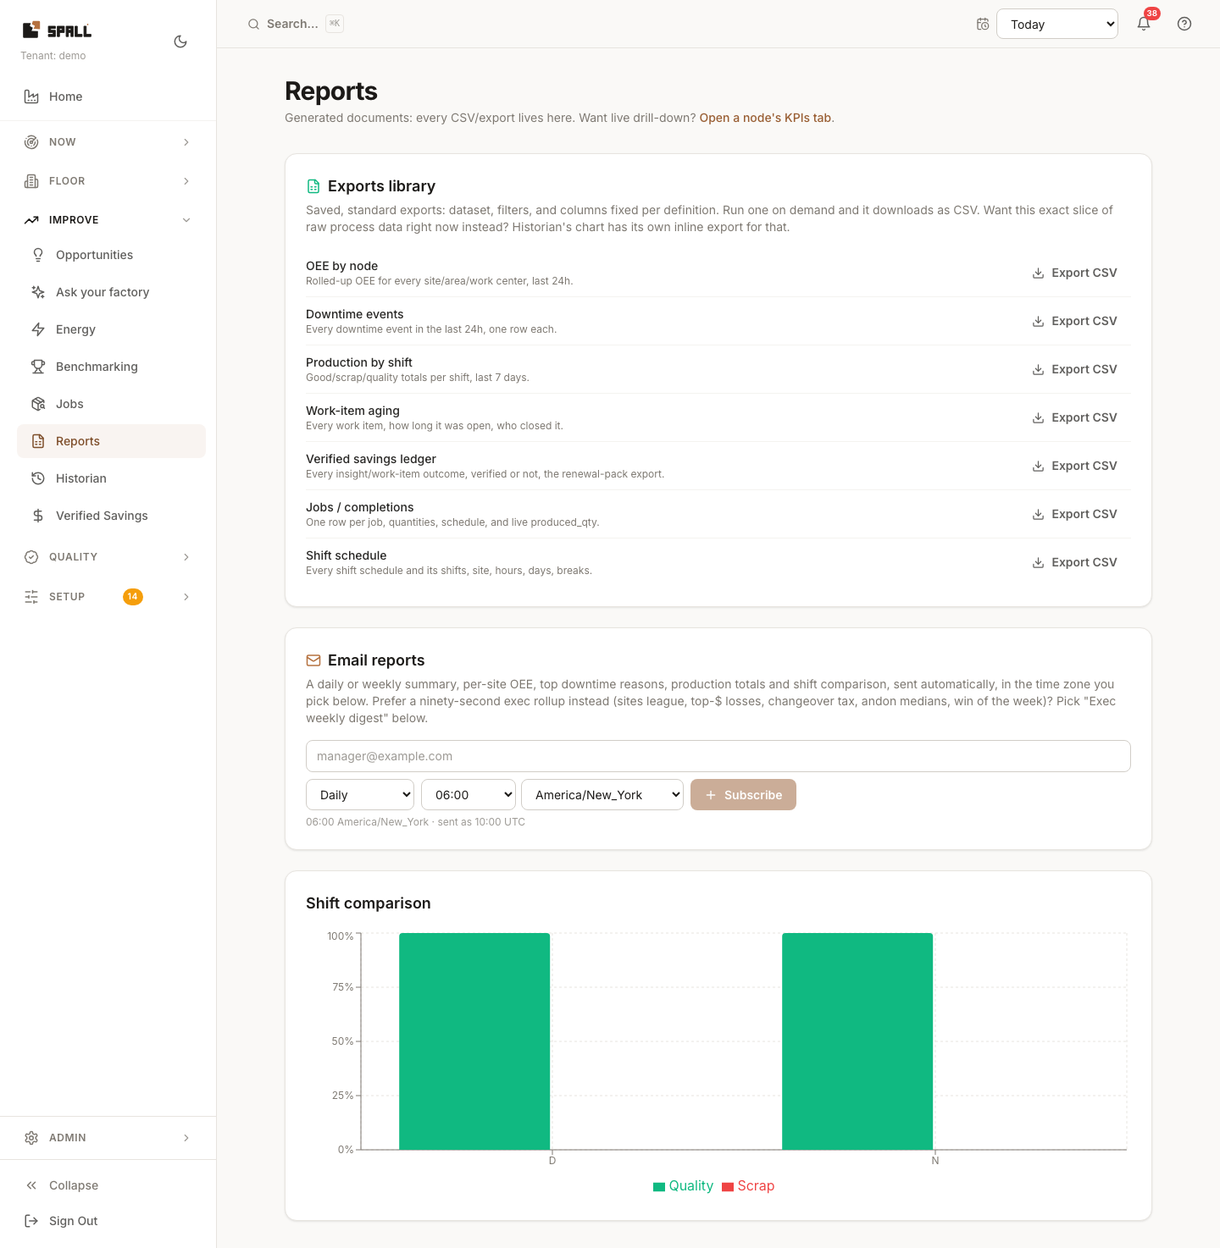Click the Exports library document icon
Screen dimensions: 1220x1248
coord(313,186)
